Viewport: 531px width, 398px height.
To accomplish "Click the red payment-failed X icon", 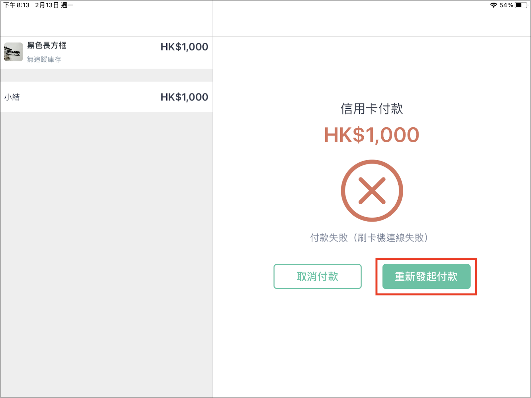I will click(x=372, y=191).
